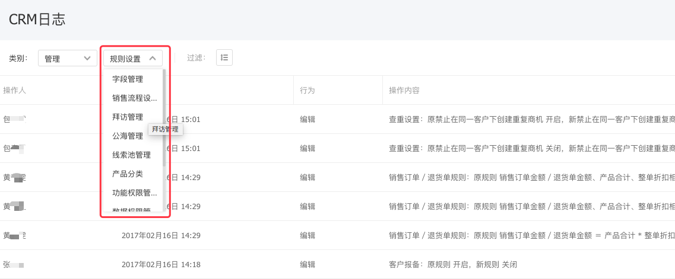Image resolution: width=675 pixels, height=279 pixels.
Task: Click the 行为 column header
Action: [x=307, y=91]
